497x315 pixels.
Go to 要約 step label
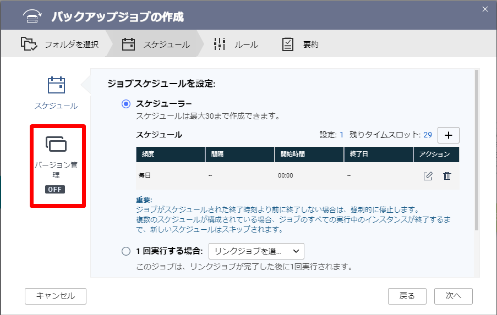click(x=310, y=45)
